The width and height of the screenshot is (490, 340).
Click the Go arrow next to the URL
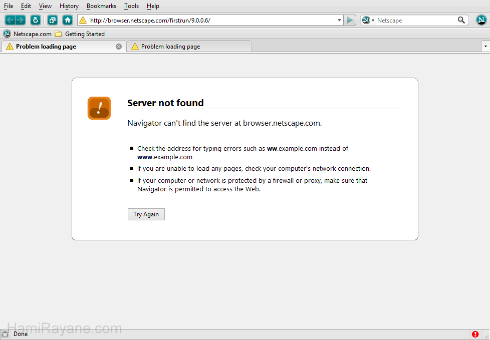pos(350,21)
